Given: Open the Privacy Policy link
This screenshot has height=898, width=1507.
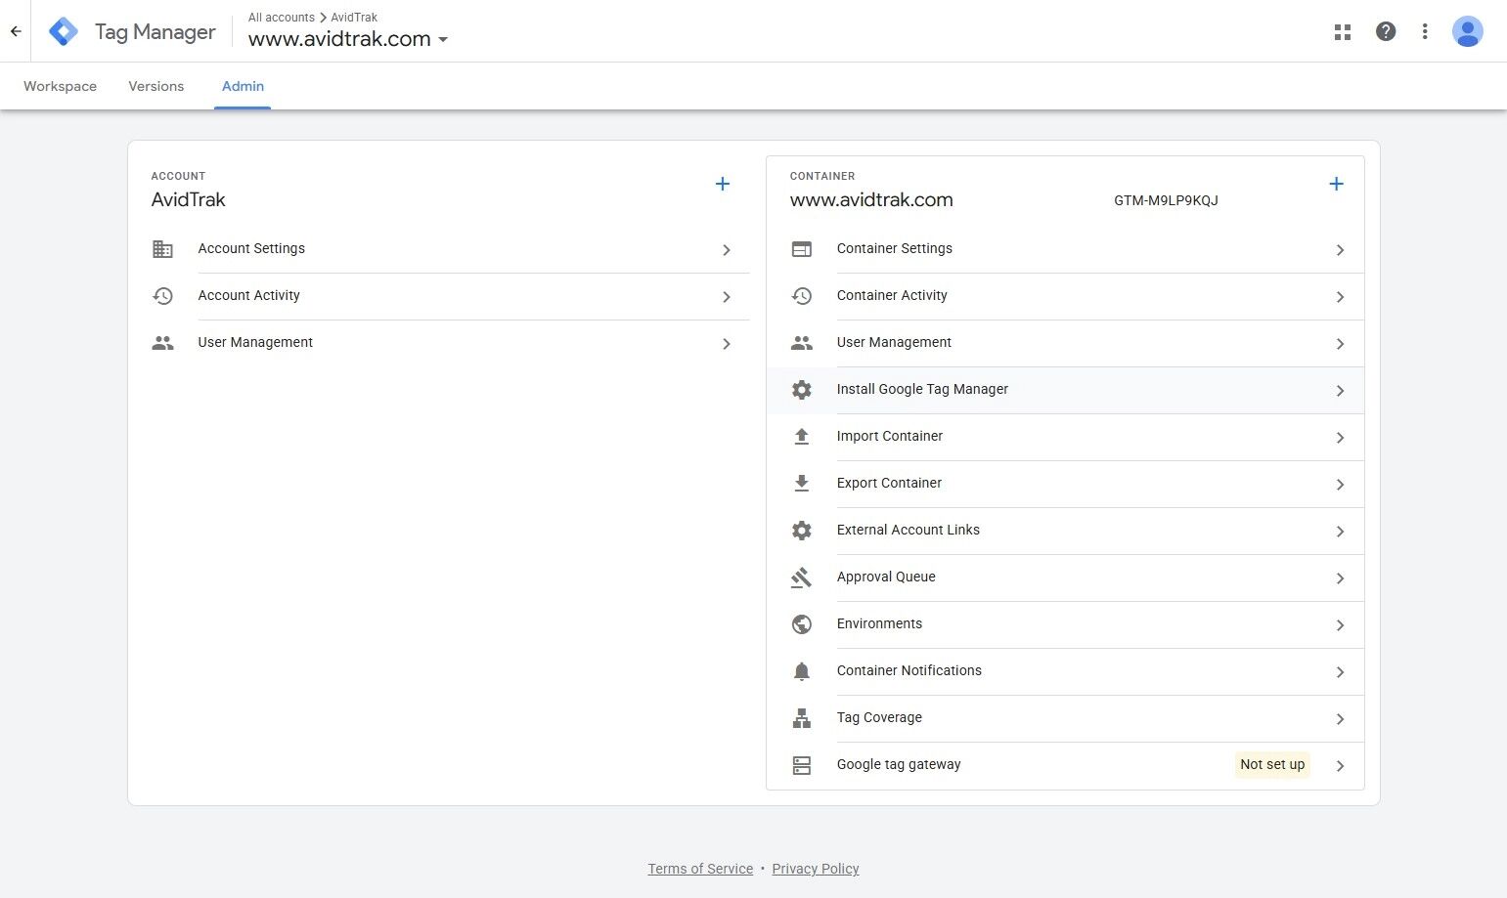Looking at the screenshot, I should (x=816, y=869).
